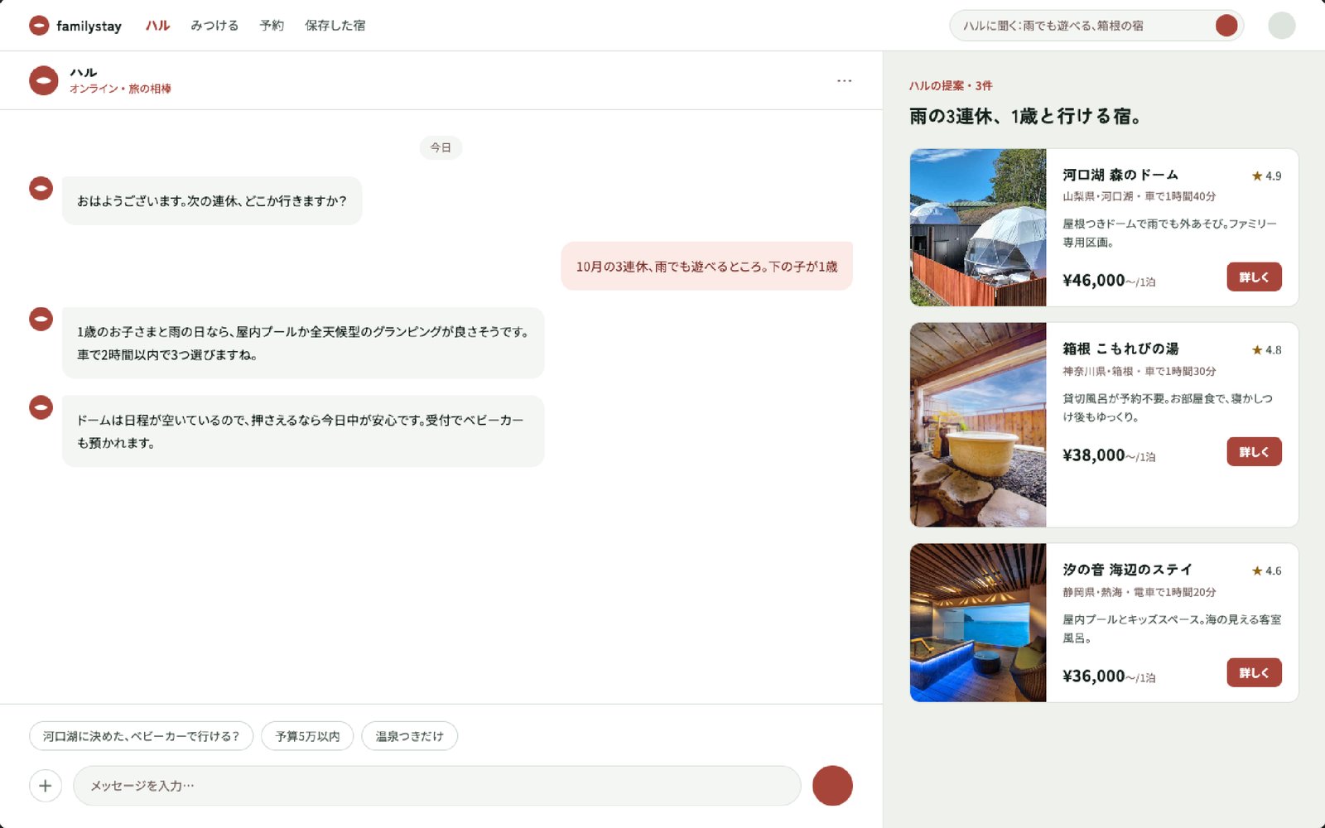Open the 保存した宿 tab
Screen dimensions: 1325x828
[335, 26]
